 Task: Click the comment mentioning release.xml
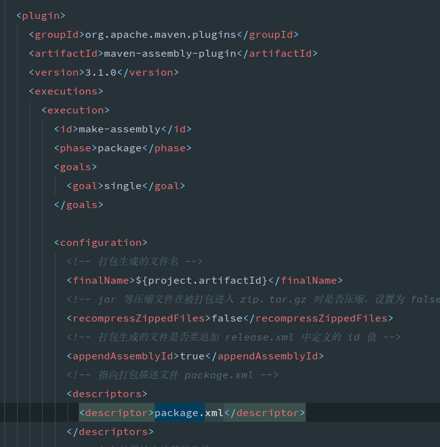(x=234, y=337)
